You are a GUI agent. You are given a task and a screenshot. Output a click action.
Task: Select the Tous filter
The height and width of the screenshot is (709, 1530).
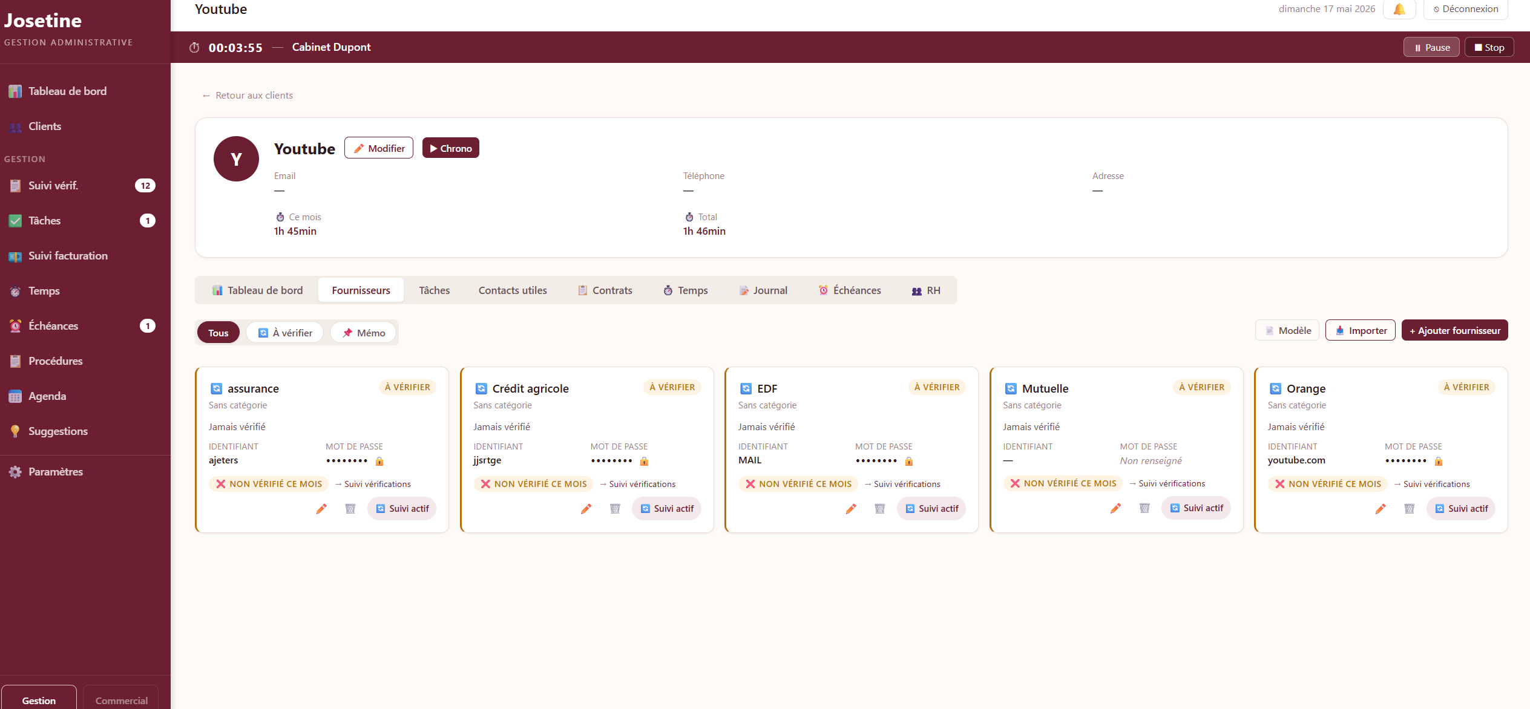click(x=218, y=333)
